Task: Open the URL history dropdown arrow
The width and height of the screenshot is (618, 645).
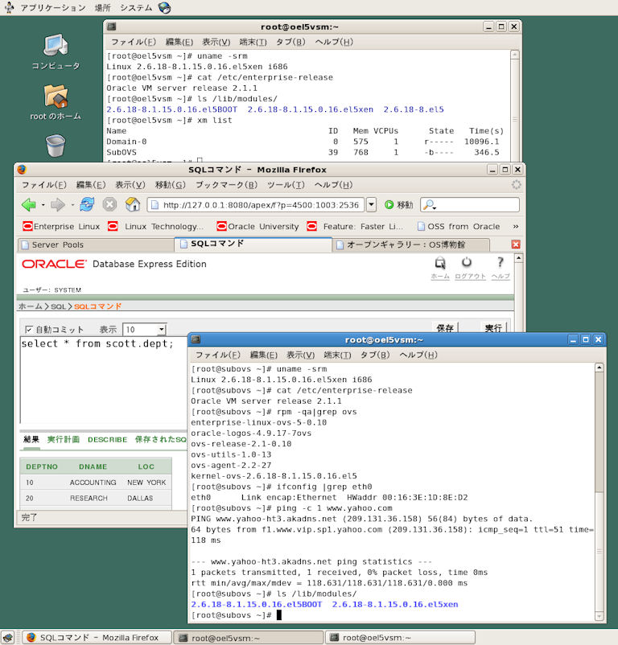Action: coord(371,204)
